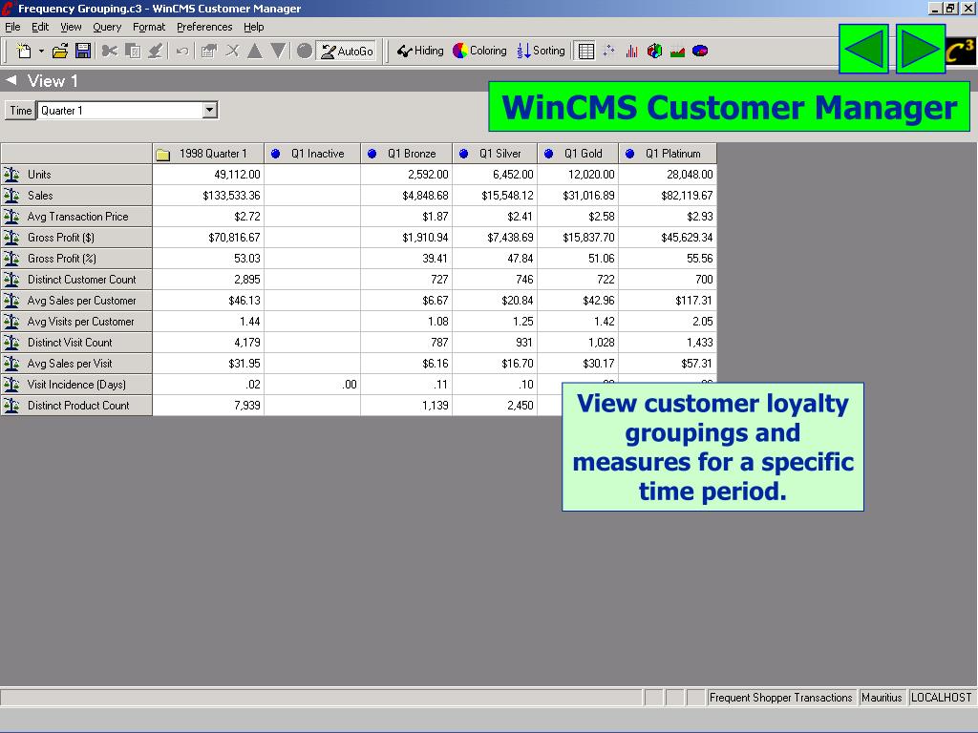Viewport: 978px width, 733px height.
Task: Click the Distinct Product Count row header
Action: coord(76,405)
